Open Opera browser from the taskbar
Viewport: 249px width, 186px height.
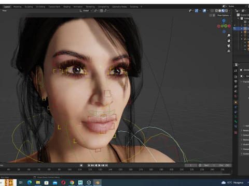63,182
